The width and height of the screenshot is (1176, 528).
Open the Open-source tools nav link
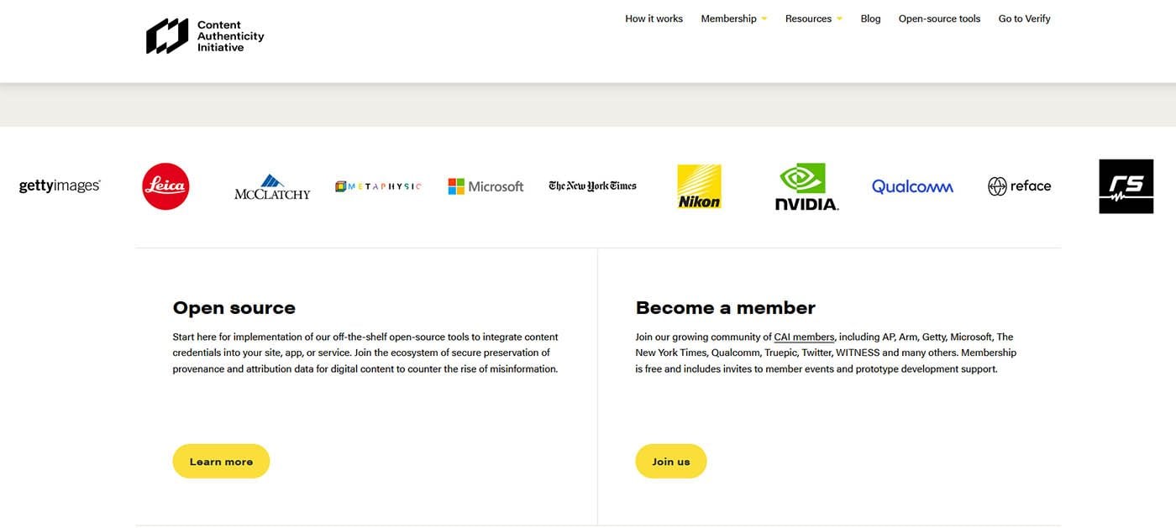(x=939, y=18)
